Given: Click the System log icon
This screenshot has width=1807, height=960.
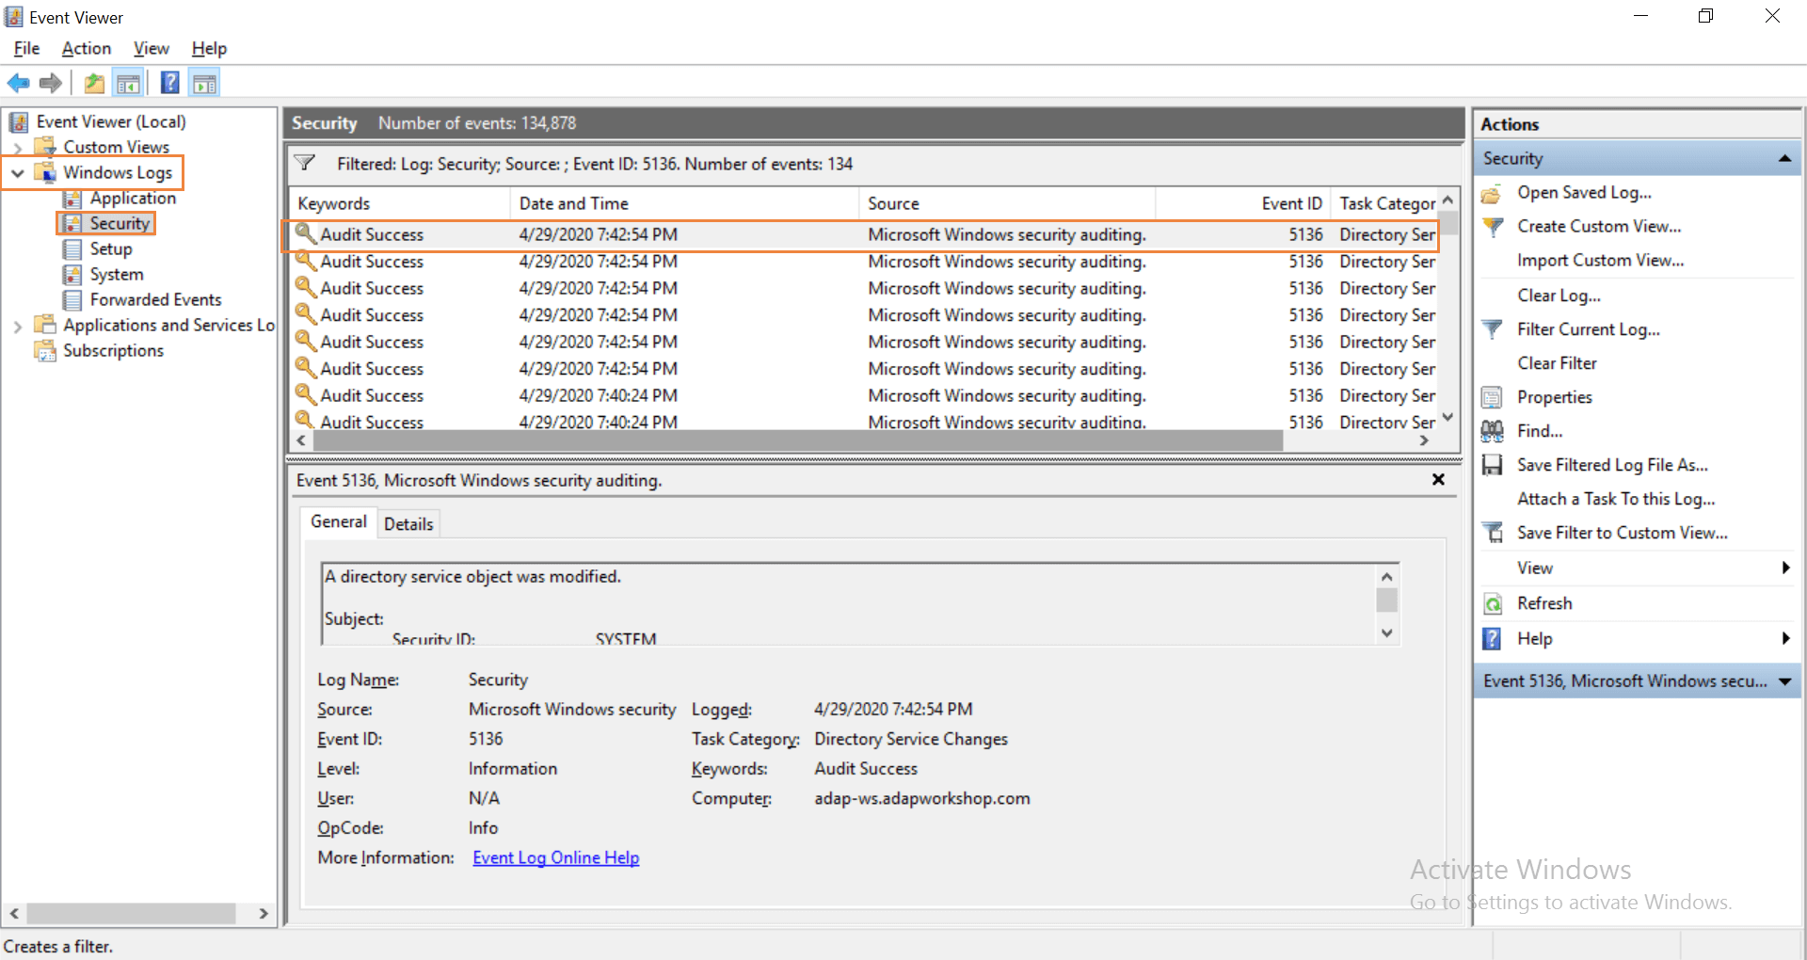Looking at the screenshot, I should point(72,275).
